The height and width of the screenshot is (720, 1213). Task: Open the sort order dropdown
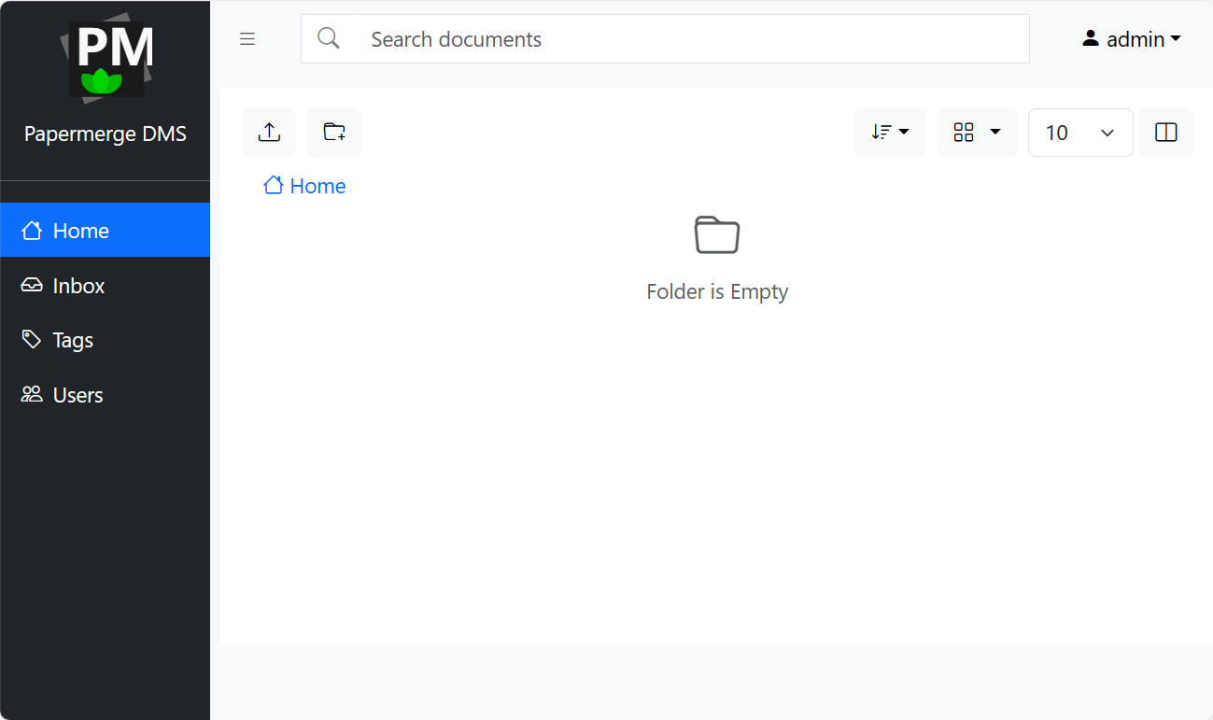tap(889, 133)
